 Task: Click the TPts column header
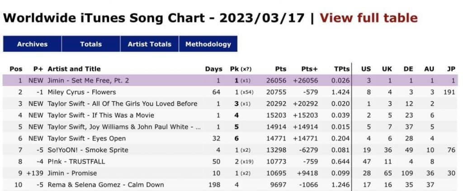(342, 69)
